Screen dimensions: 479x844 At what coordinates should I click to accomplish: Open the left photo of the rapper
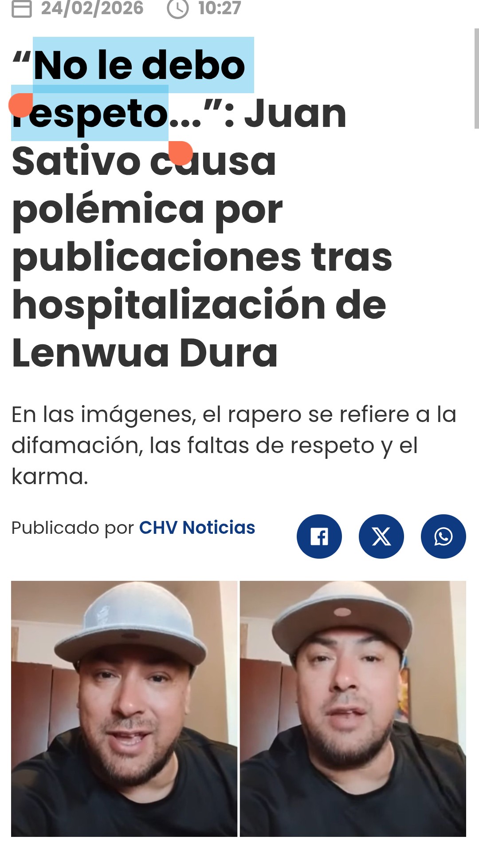pyautogui.click(x=124, y=709)
